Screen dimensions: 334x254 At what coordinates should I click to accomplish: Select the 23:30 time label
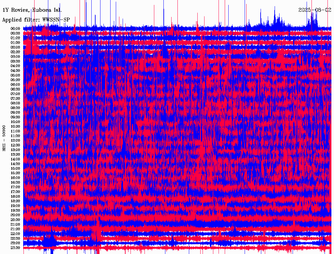click(15, 248)
